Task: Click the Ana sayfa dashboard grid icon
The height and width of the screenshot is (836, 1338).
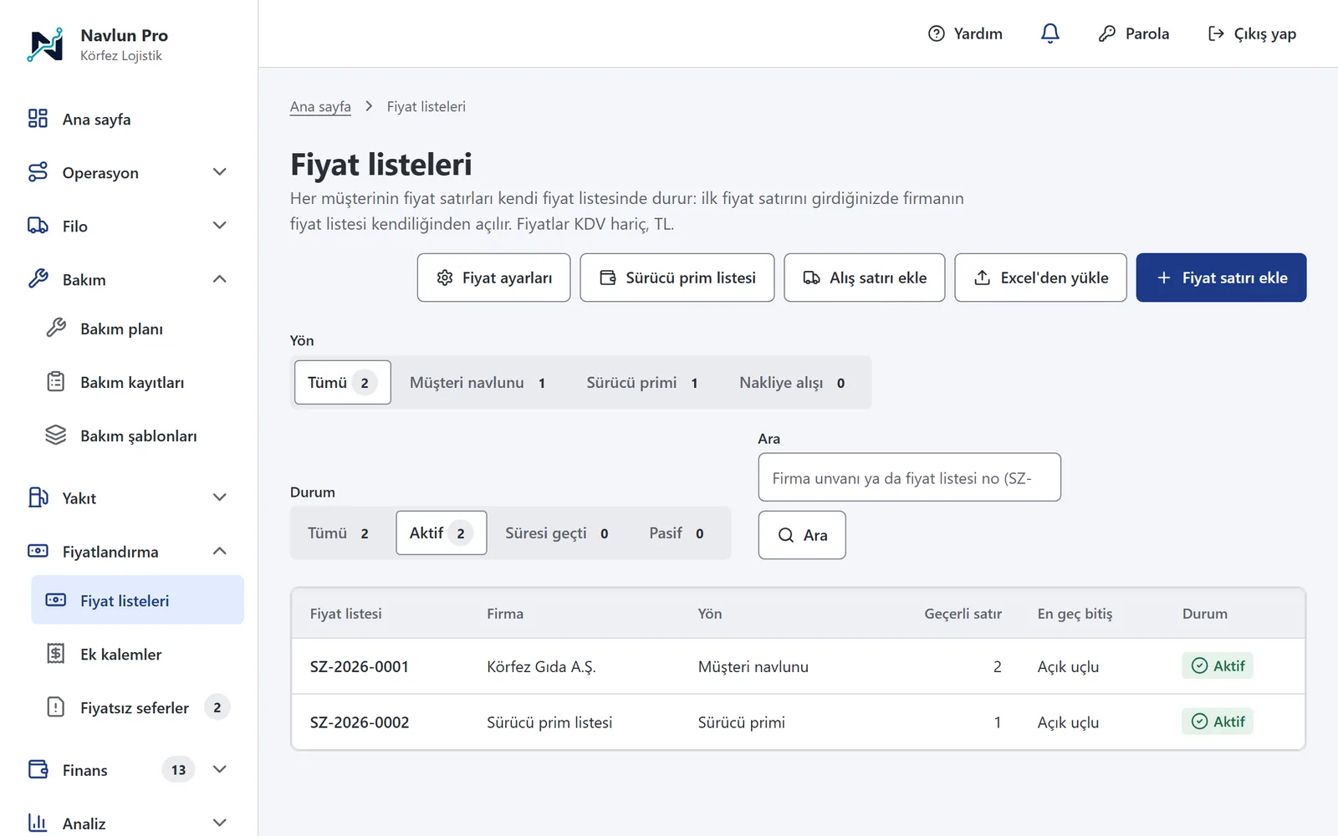Action: point(38,119)
